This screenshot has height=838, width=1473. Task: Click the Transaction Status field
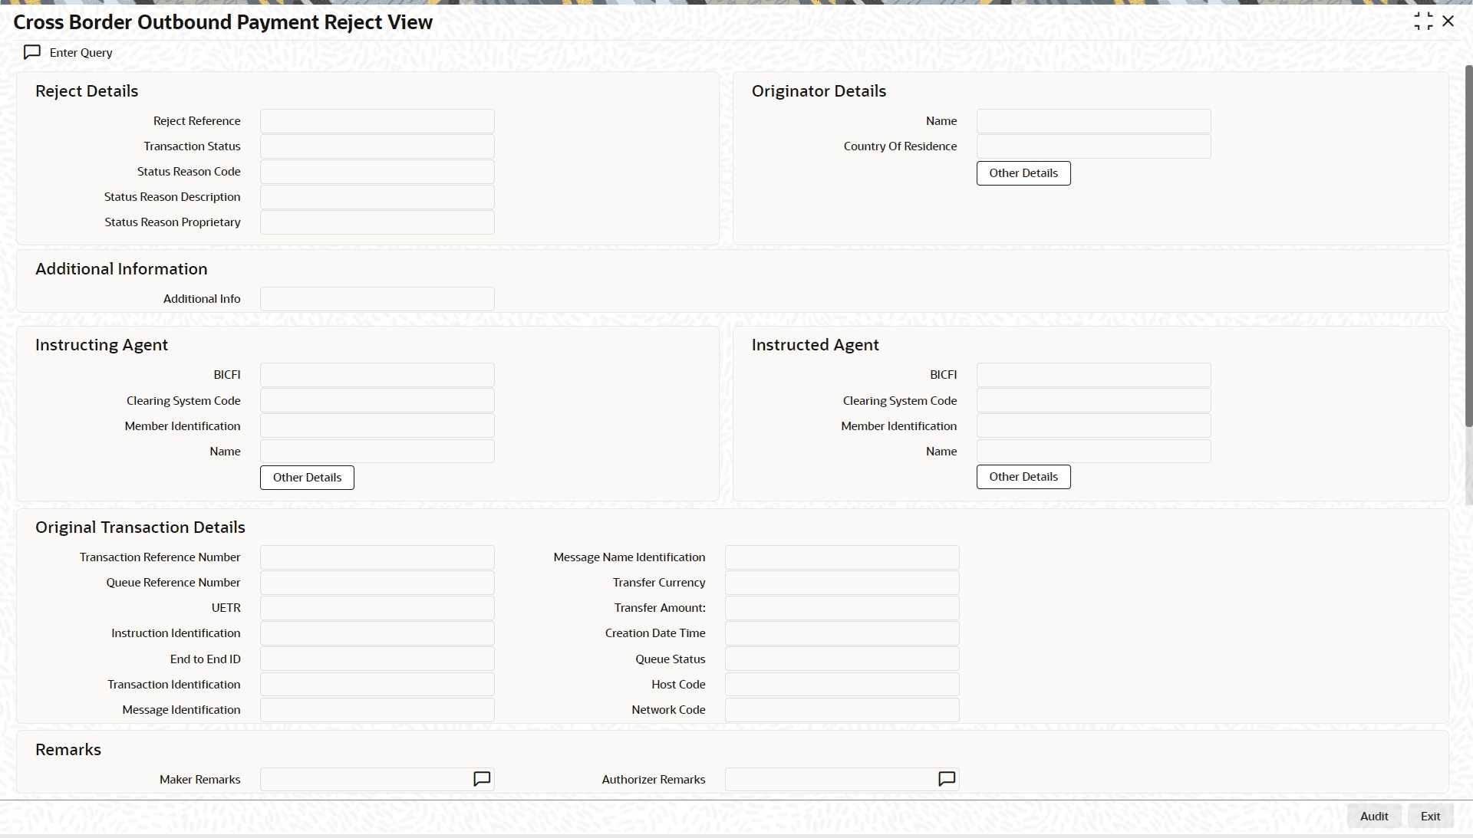[377, 146]
